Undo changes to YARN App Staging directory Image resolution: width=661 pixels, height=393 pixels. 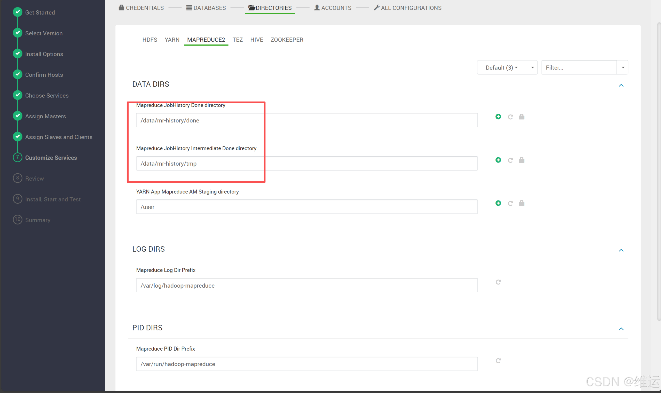[510, 203]
